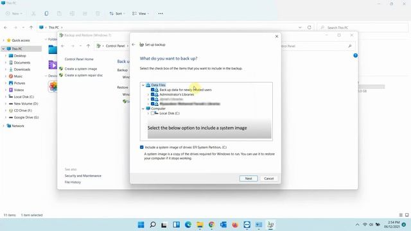Select the Data Files tree item

tap(158, 85)
